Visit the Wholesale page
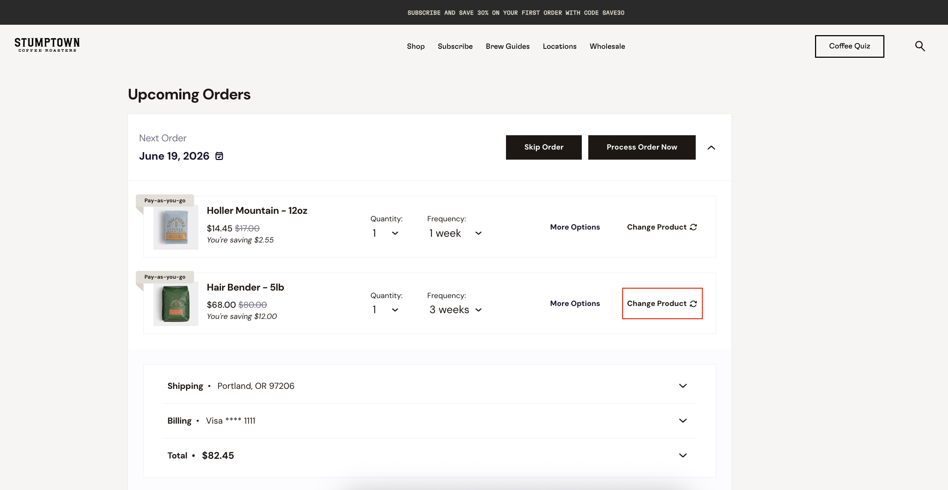948x490 pixels. [x=607, y=46]
